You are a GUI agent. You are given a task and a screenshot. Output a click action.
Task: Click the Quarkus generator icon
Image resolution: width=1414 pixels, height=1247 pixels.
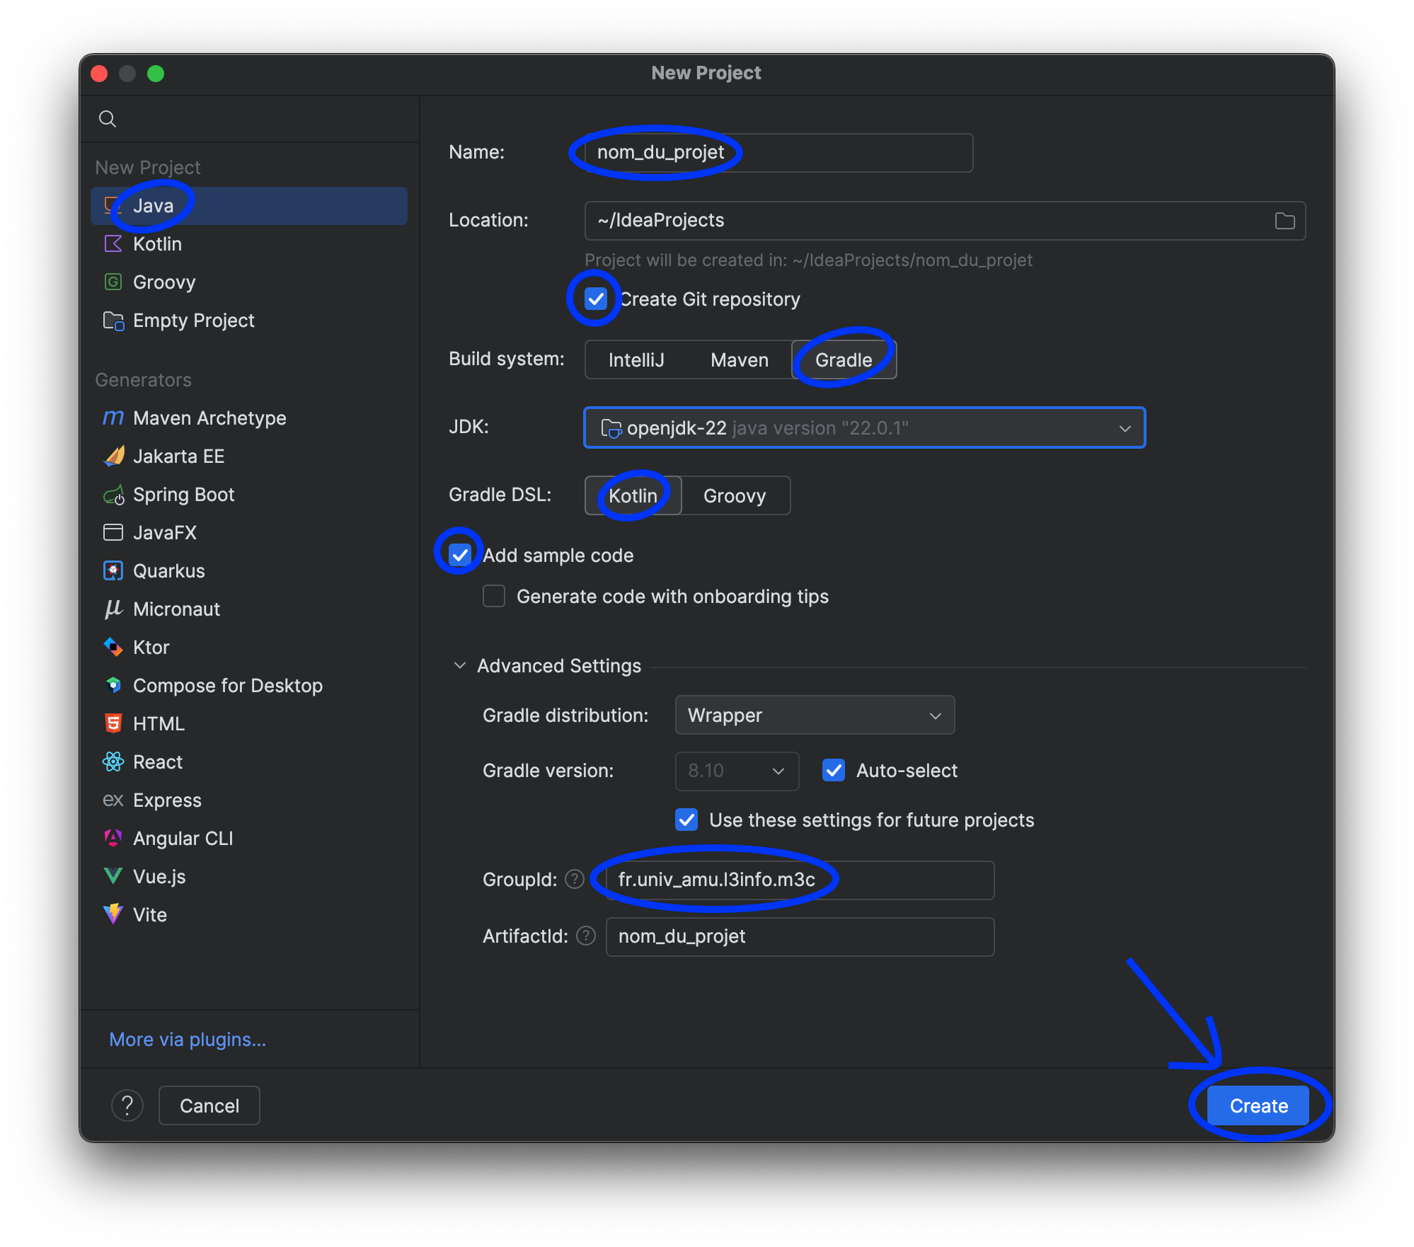(113, 571)
